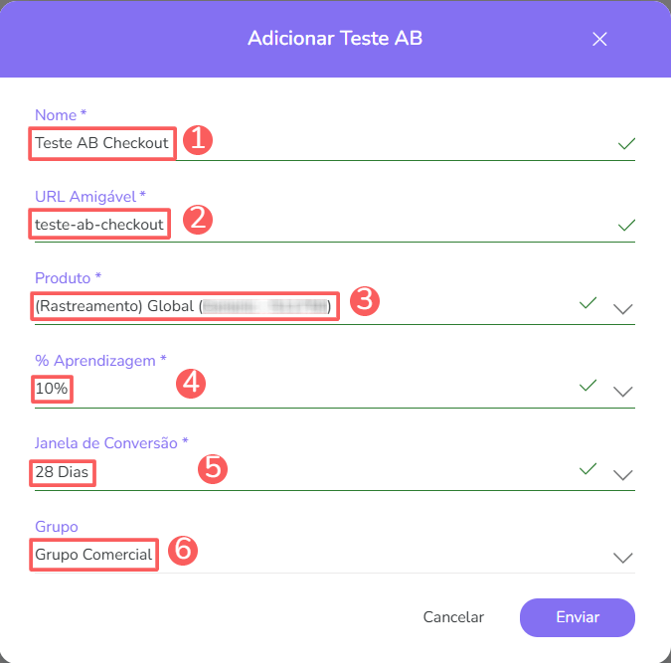This screenshot has width=671, height=663.
Task: Open the Grupo dropdown chevron
Action: [623, 558]
